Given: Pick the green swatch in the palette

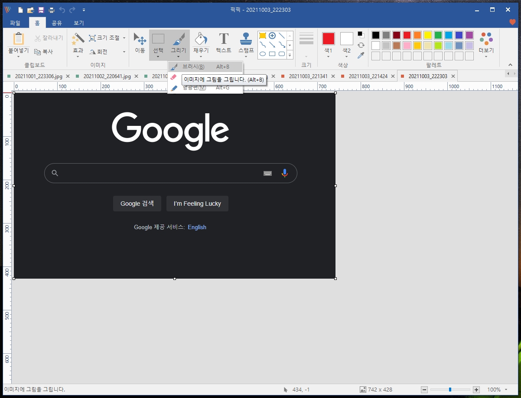Looking at the screenshot, I should 438,35.
